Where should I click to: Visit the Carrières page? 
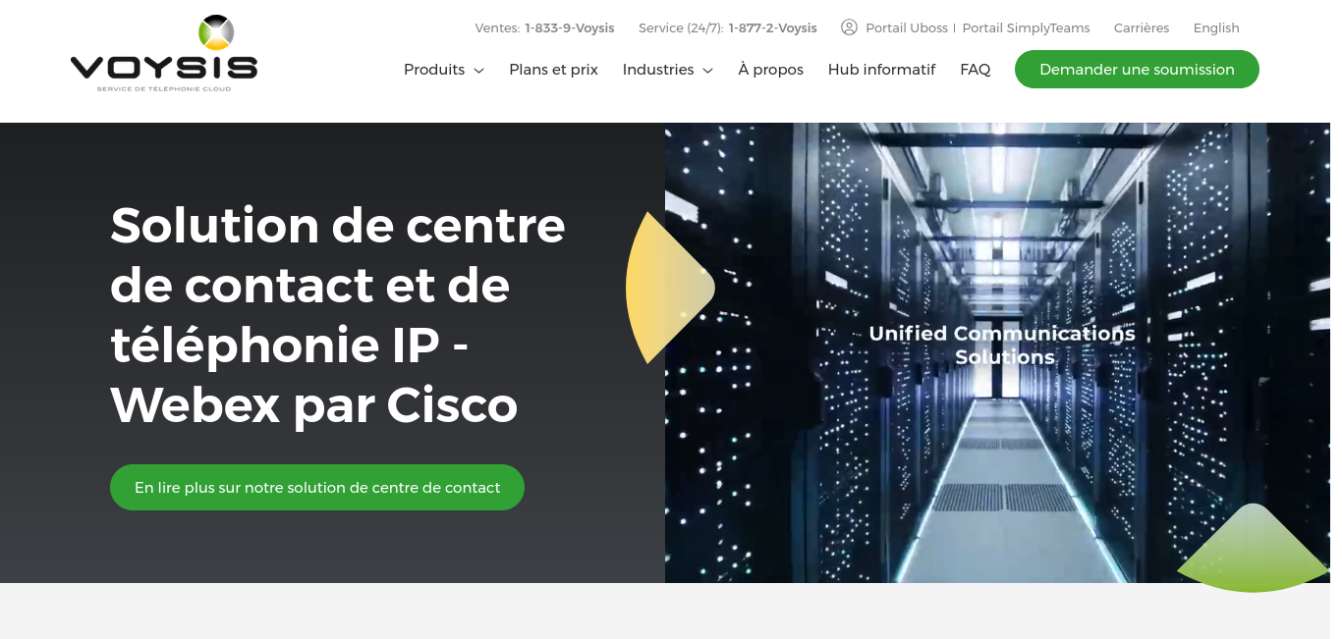[1142, 27]
